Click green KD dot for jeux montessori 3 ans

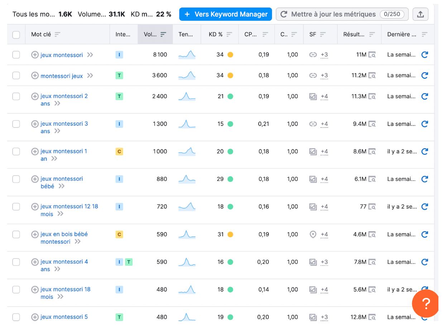pyautogui.click(x=230, y=124)
